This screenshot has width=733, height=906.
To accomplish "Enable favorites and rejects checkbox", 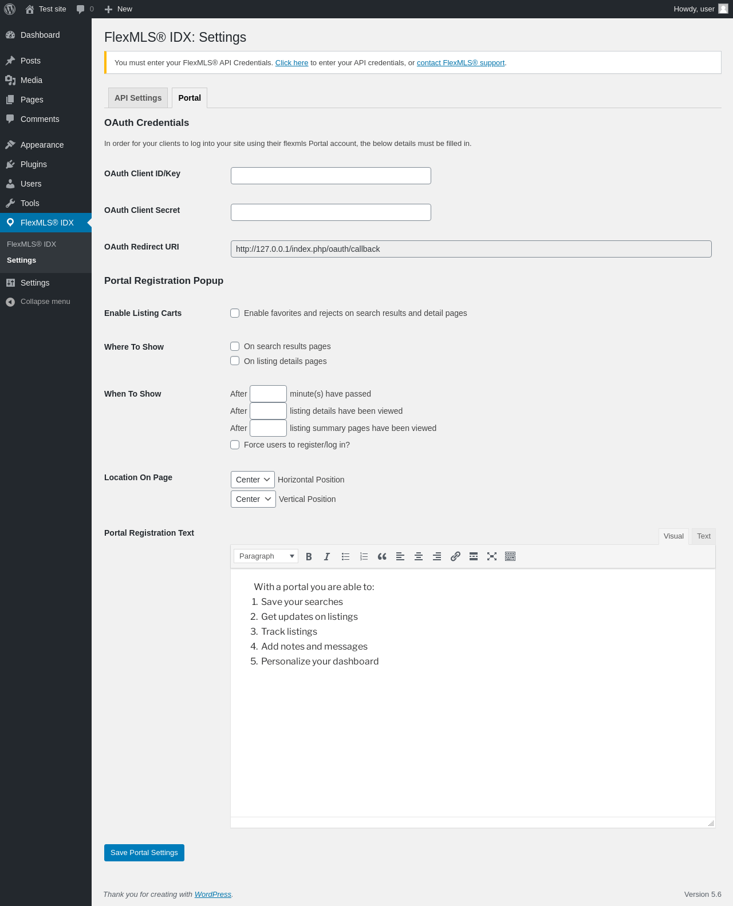I will (235, 313).
